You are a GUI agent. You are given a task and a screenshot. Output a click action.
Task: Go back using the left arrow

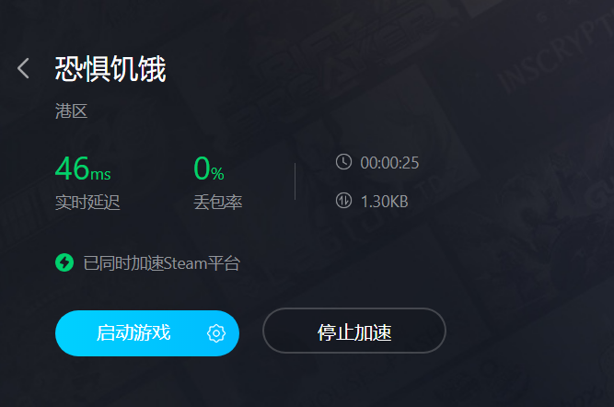click(23, 68)
